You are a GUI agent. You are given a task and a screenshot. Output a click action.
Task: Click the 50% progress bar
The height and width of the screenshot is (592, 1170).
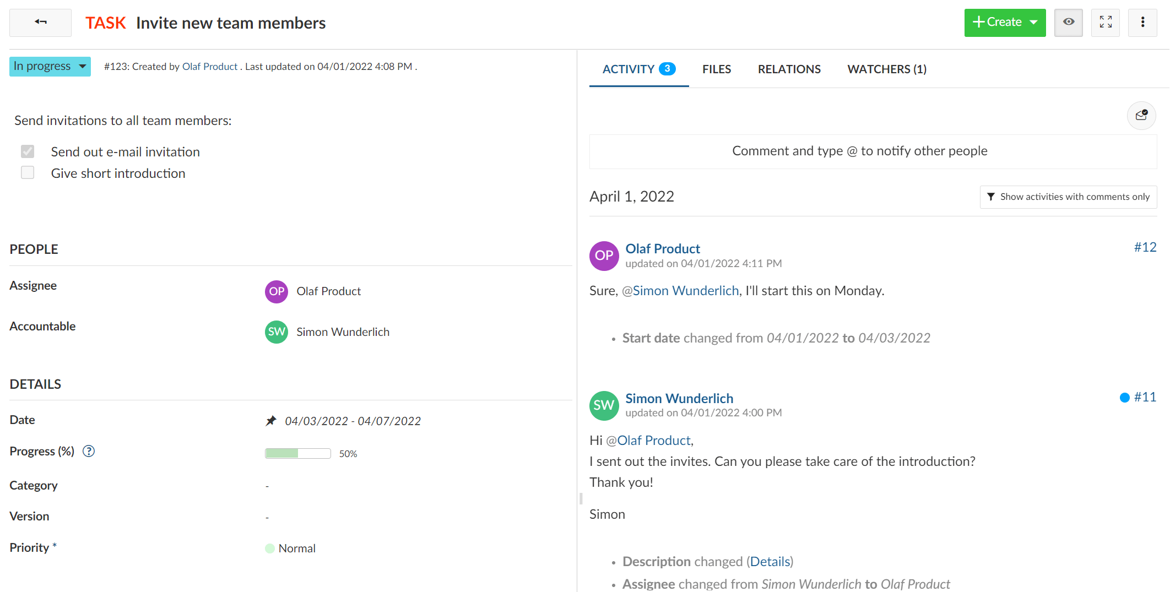point(298,453)
